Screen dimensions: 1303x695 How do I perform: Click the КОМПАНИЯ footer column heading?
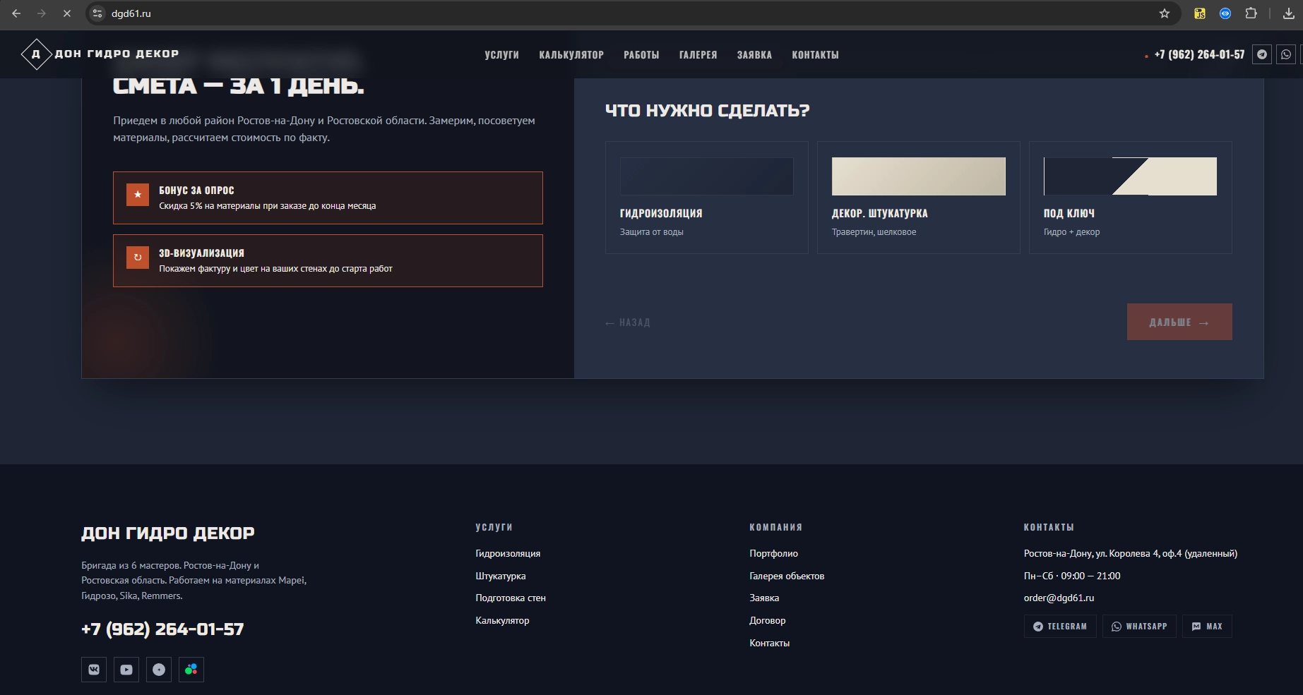pyautogui.click(x=775, y=528)
